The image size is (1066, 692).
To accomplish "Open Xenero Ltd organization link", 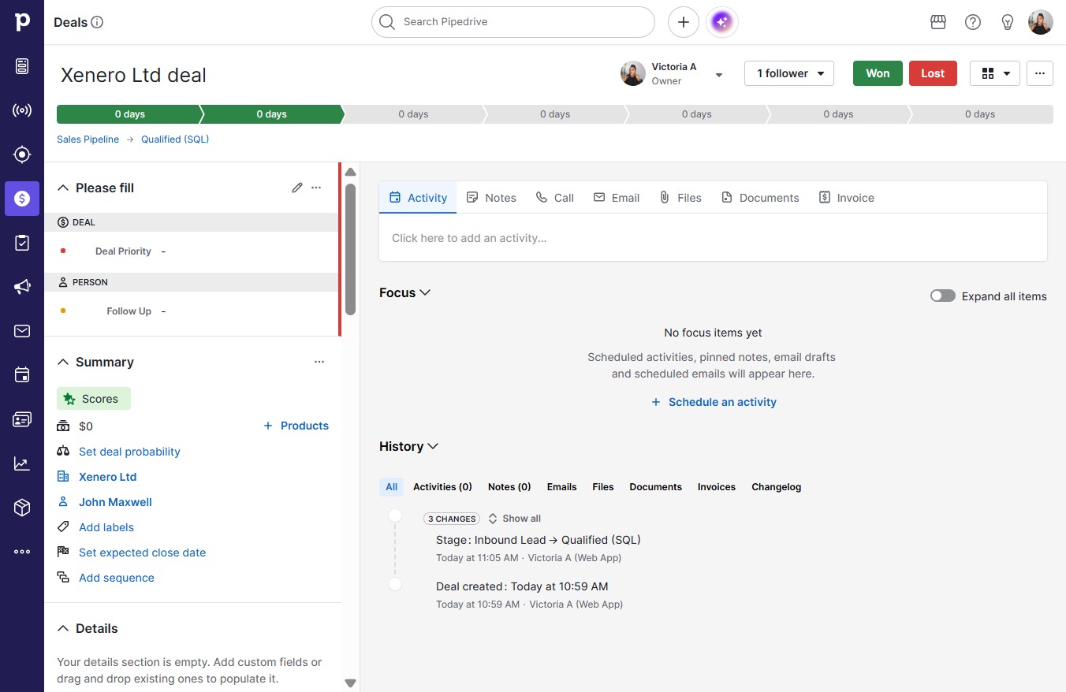I will click(107, 477).
